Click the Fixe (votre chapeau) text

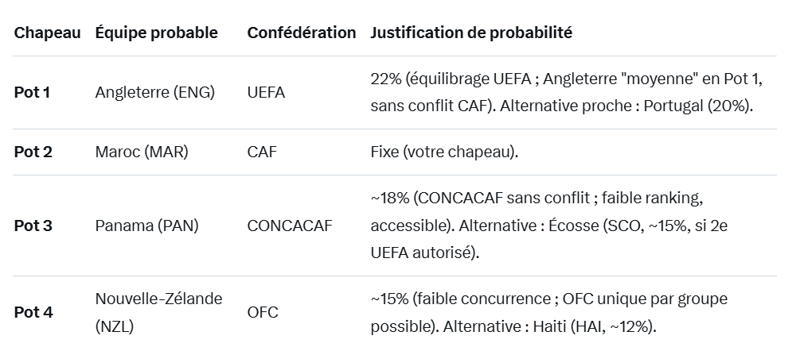pyautogui.click(x=444, y=152)
